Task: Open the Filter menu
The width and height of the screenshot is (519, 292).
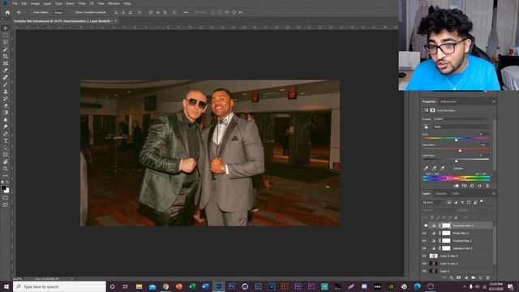Action: point(82,3)
